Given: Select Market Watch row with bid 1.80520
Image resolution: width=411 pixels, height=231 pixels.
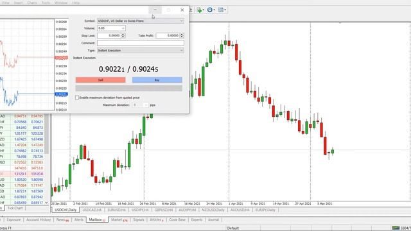Looking at the screenshot, I should click(x=22, y=180).
